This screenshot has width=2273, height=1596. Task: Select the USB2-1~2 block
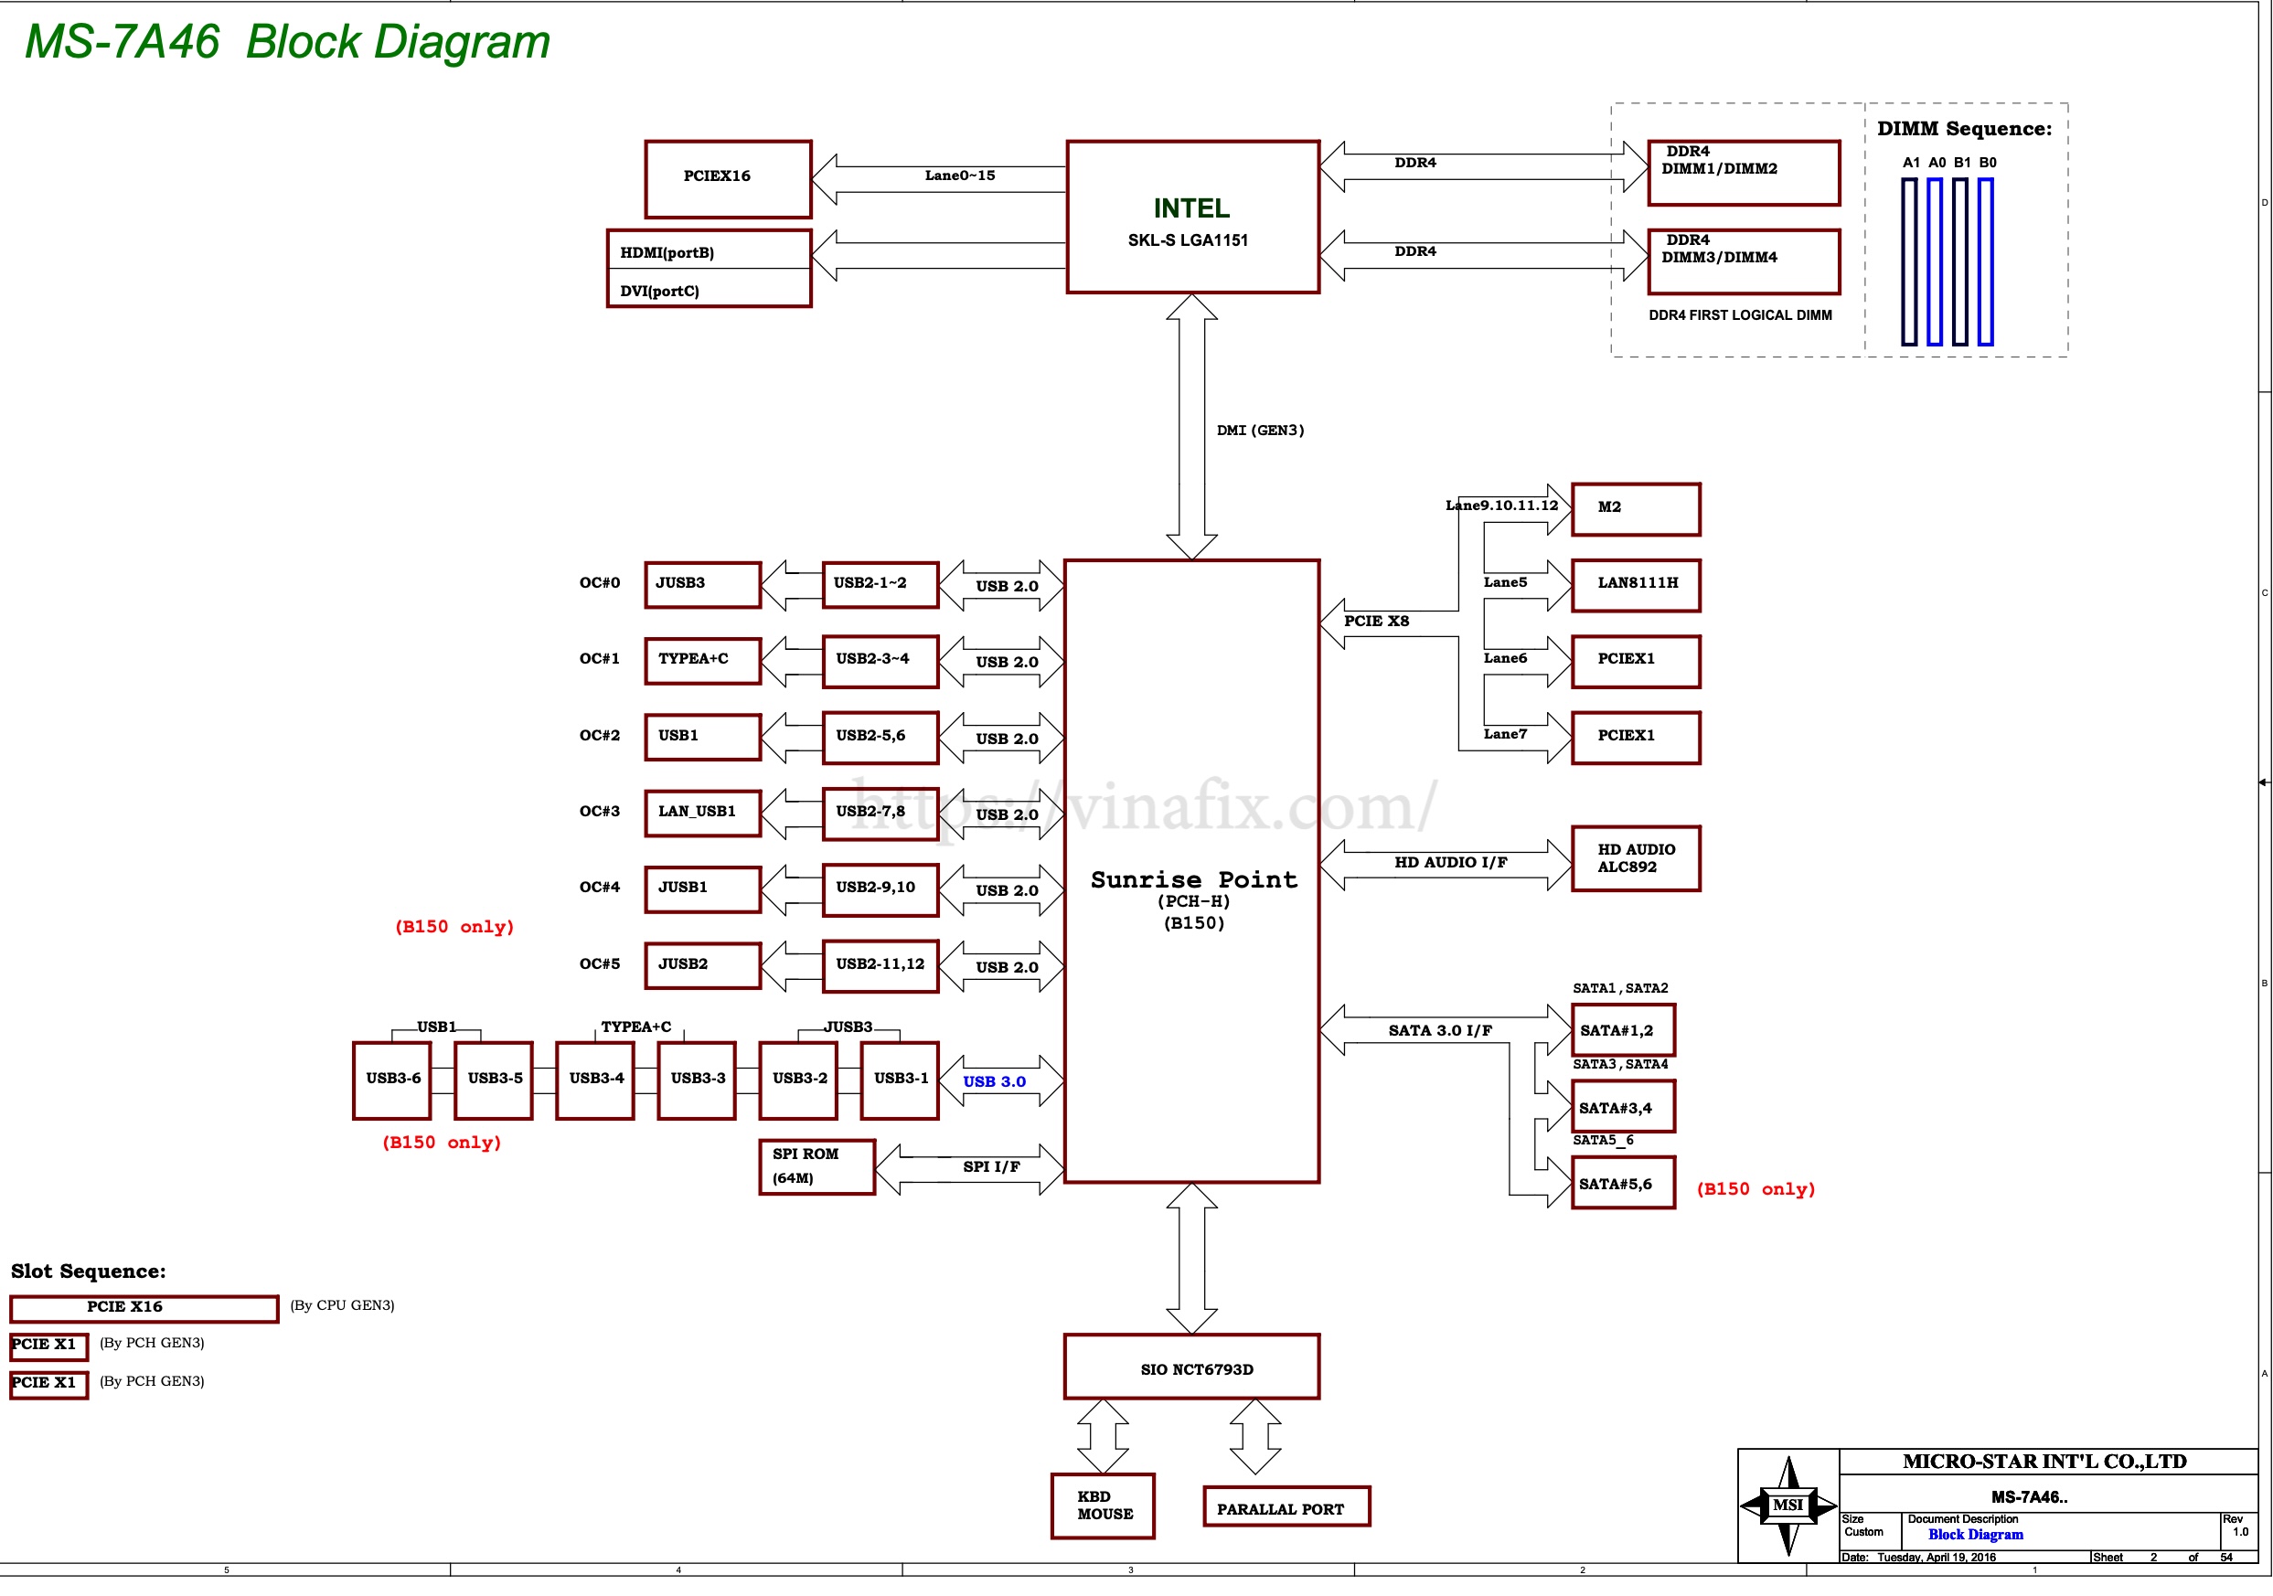(880, 586)
